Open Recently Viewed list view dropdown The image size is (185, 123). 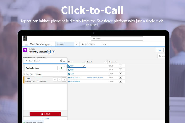49,52
